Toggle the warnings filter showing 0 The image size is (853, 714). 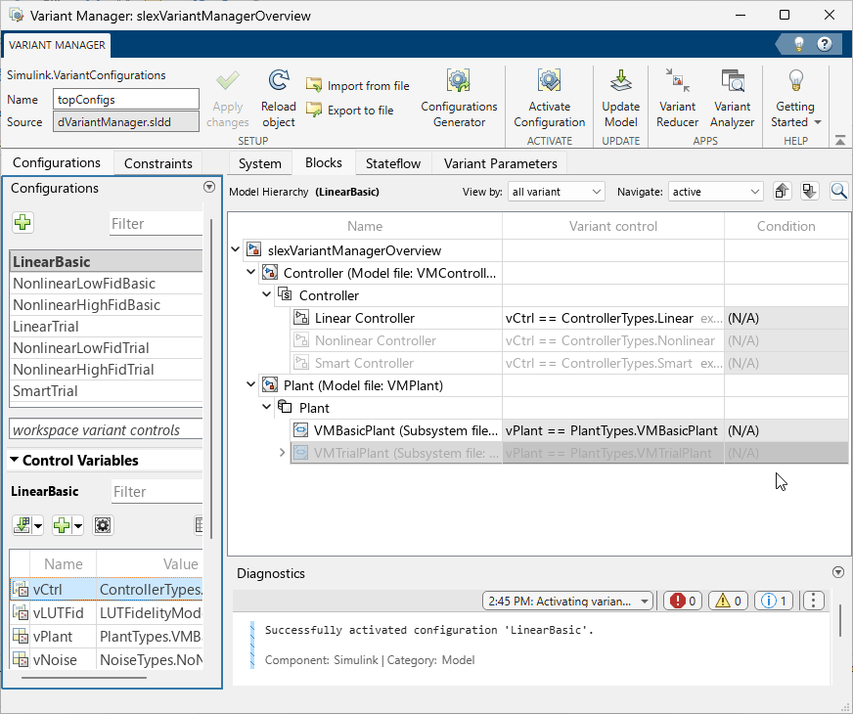728,601
